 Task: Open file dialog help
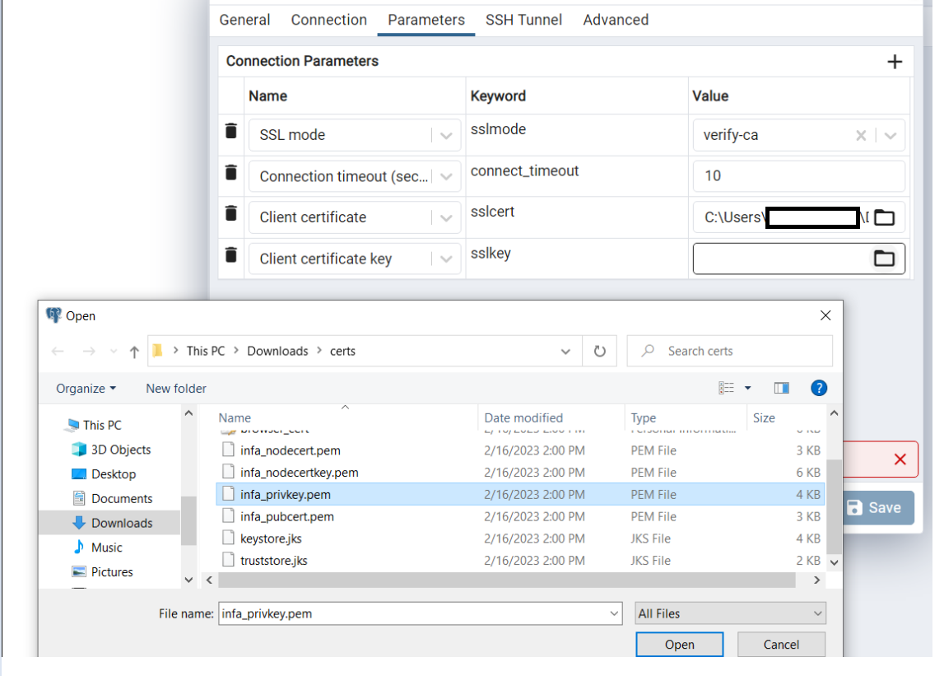tap(819, 388)
